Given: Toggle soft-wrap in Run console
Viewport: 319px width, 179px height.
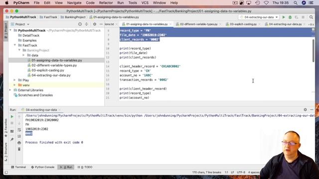Looking at the screenshot, I should (19, 130).
